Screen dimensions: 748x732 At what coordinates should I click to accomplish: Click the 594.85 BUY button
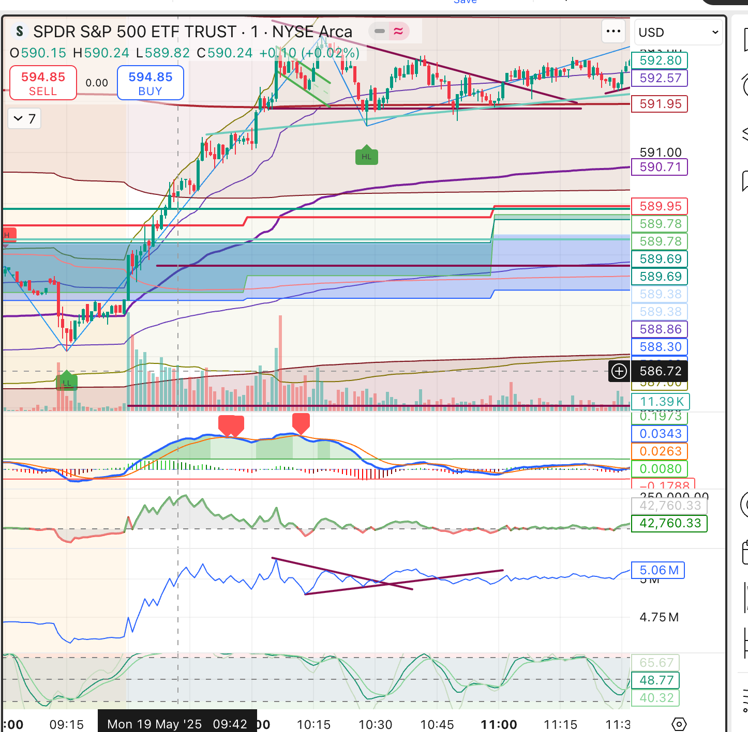click(x=151, y=83)
